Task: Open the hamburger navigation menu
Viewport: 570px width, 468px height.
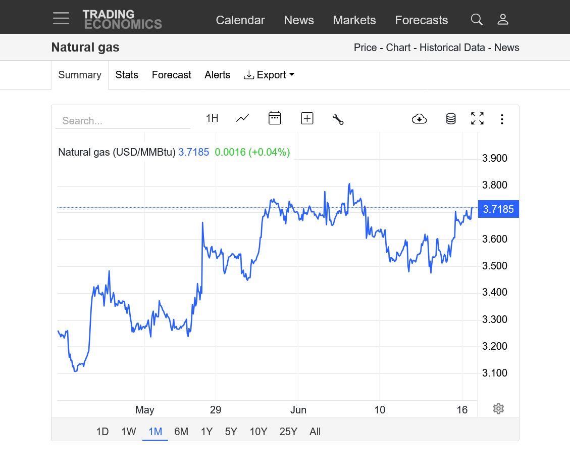Action: pos(61,18)
